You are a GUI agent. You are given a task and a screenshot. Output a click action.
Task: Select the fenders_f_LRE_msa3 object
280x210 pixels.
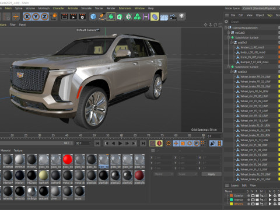coord(252,47)
